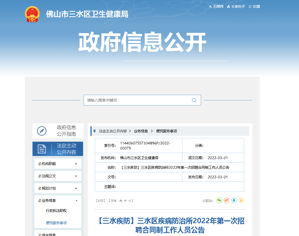Viewport: 299px width, 236px height.
Task: Click site title 佛山市三水区卫生健康局
Action: tap(87, 14)
